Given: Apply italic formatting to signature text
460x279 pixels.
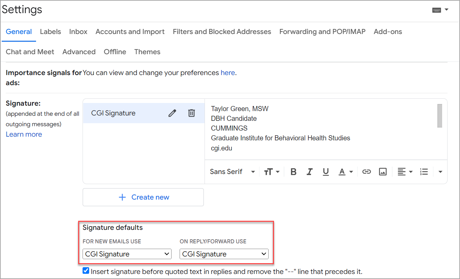Looking at the screenshot, I should pyautogui.click(x=309, y=172).
